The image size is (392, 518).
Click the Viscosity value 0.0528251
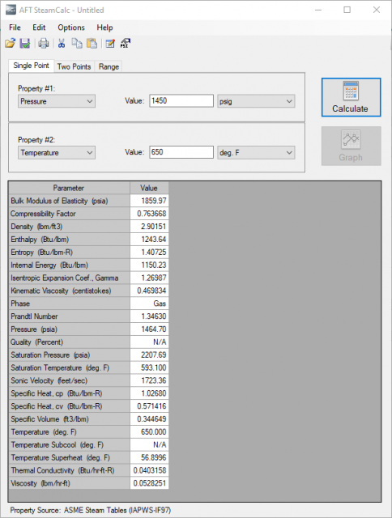149,483
